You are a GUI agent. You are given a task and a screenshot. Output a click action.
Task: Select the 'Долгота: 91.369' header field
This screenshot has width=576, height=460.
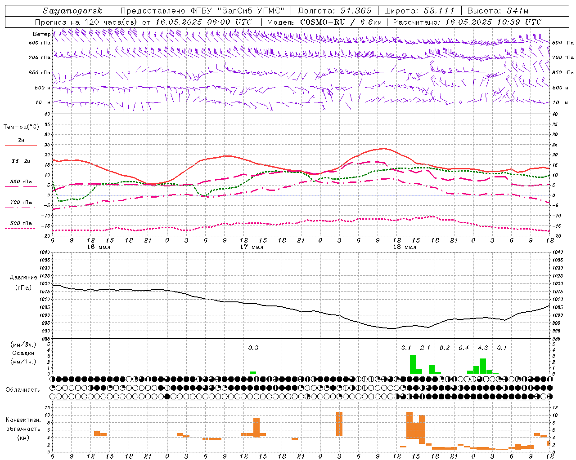(x=335, y=11)
